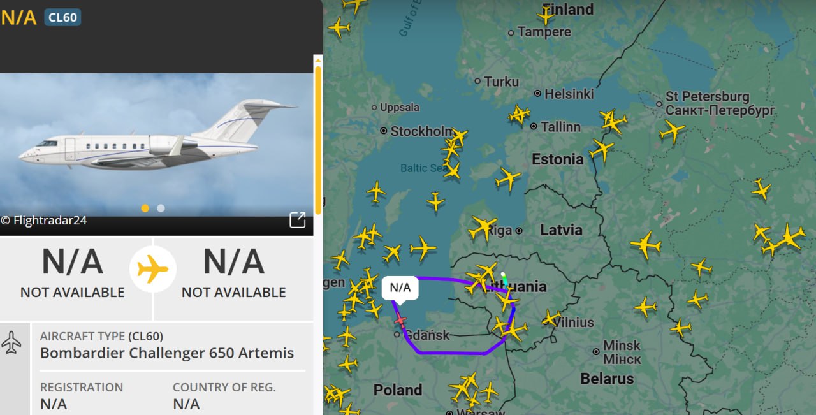Click the Flightradar24 copyright link
The width and height of the screenshot is (816, 415).
[x=44, y=221]
